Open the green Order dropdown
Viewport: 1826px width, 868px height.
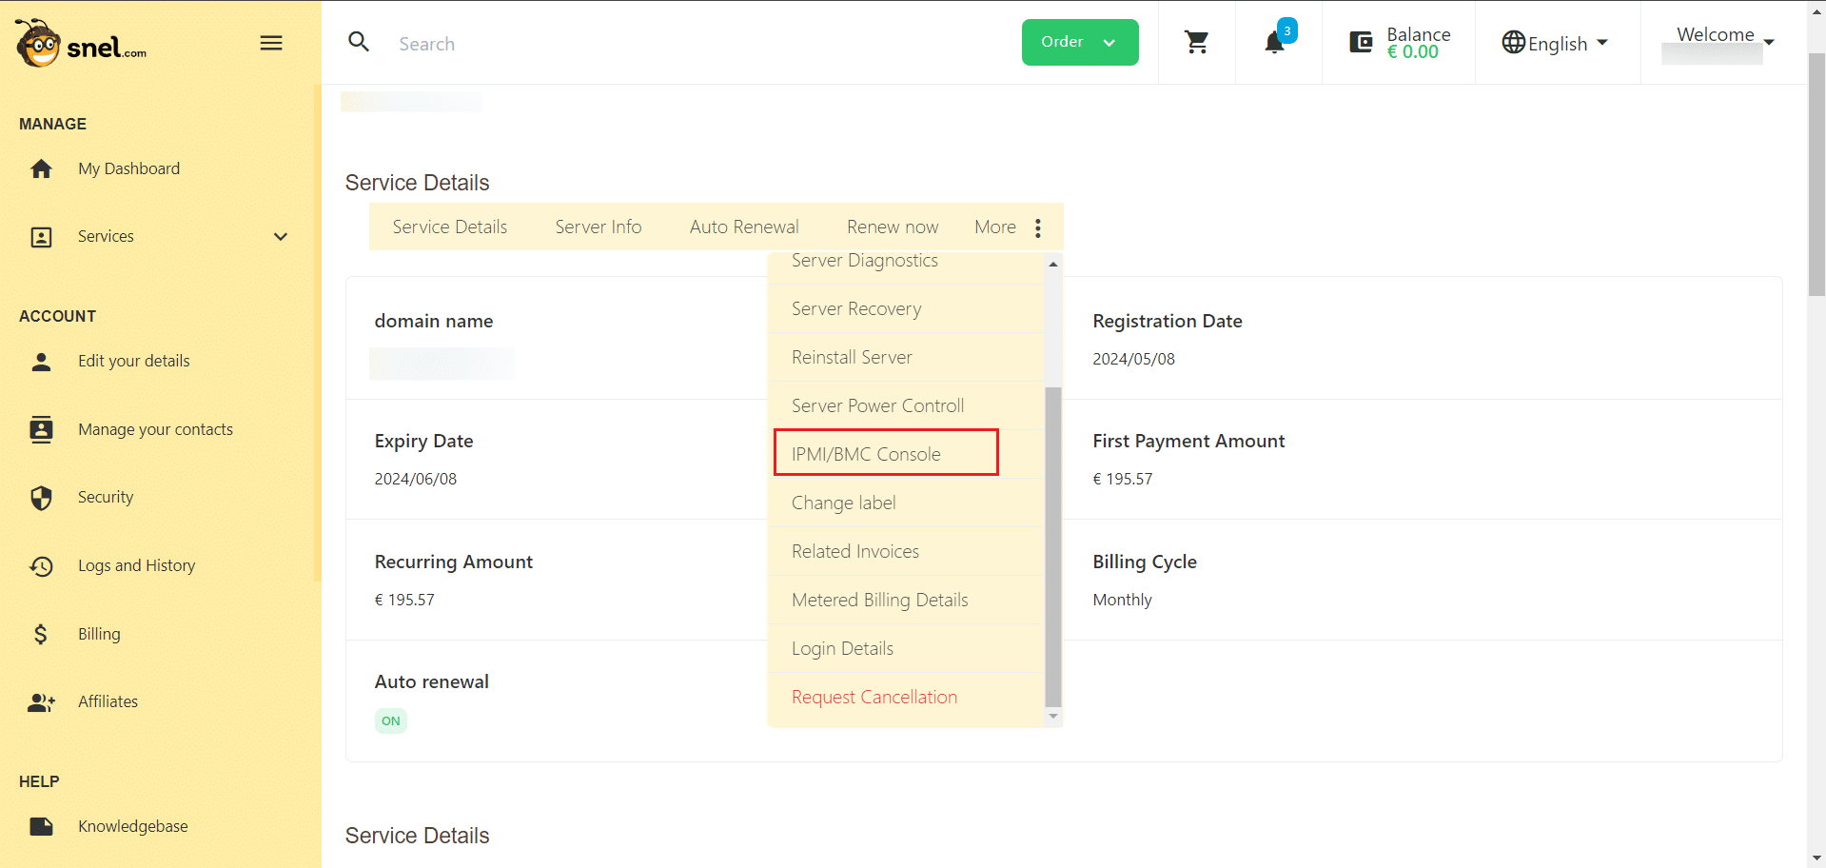coord(1079,43)
